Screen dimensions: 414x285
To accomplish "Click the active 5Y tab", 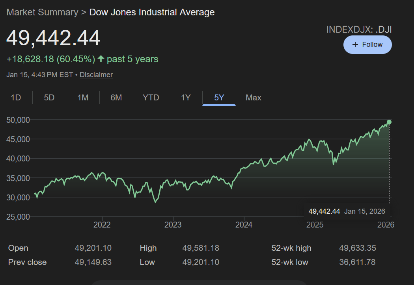I will click(x=219, y=98).
